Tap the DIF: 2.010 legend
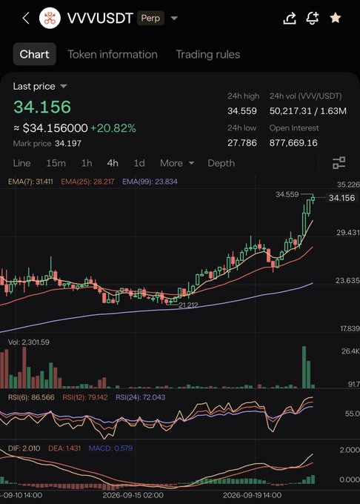This screenshot has width=360, height=504. pyautogui.click(x=24, y=448)
